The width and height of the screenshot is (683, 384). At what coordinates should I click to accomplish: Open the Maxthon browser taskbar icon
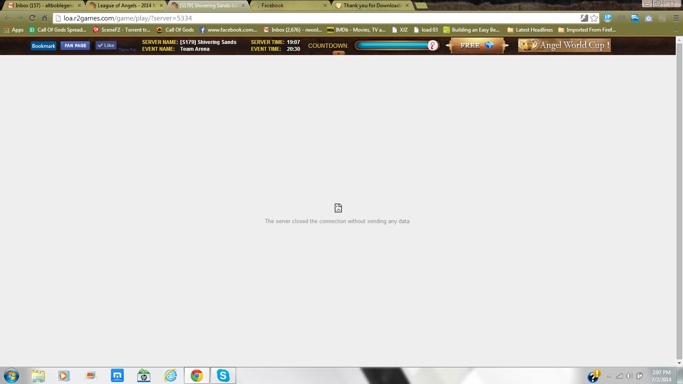click(x=117, y=375)
